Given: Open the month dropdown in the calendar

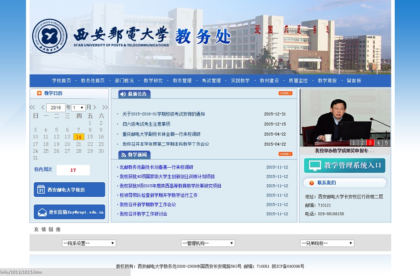Looking at the screenshot, I should pos(78,108).
